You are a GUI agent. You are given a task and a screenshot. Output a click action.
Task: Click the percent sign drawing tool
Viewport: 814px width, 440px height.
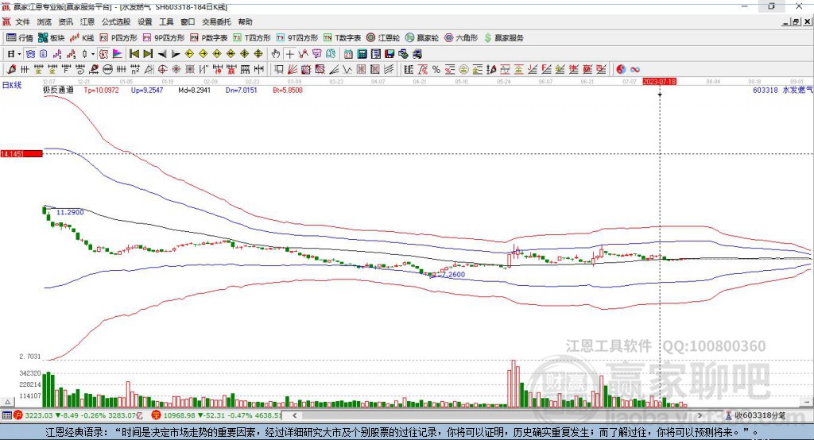[x=436, y=70]
